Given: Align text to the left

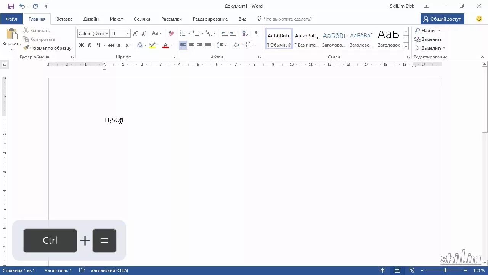Looking at the screenshot, I should coord(183,45).
